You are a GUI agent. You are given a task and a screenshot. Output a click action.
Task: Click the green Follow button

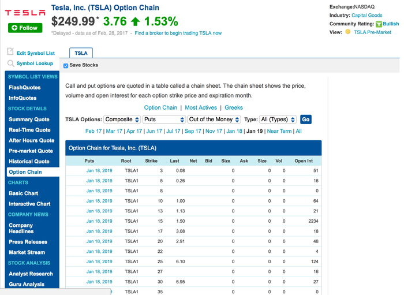[25, 28]
